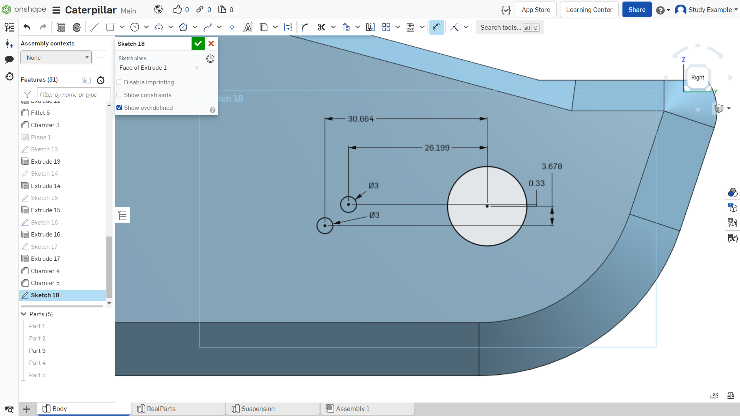
Task: Open the Appearance panel icon
Action: pos(732,192)
